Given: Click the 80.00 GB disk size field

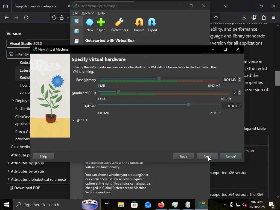Looking at the screenshot, I should pos(232,106).
